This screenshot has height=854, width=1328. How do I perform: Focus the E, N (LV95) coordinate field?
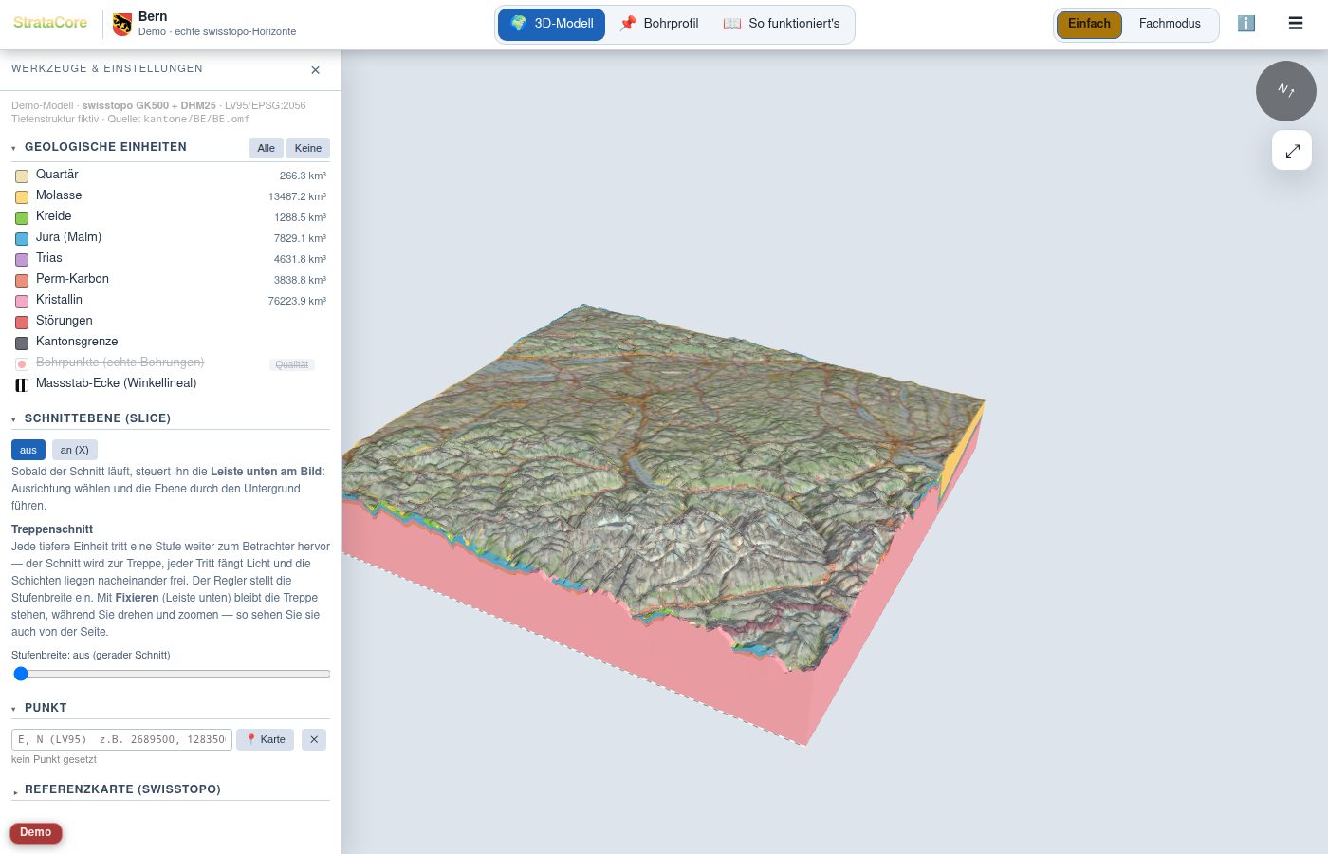(x=121, y=739)
